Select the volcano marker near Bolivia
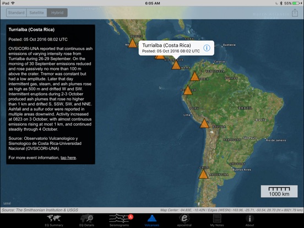The image size is (304, 228). pos(204,123)
